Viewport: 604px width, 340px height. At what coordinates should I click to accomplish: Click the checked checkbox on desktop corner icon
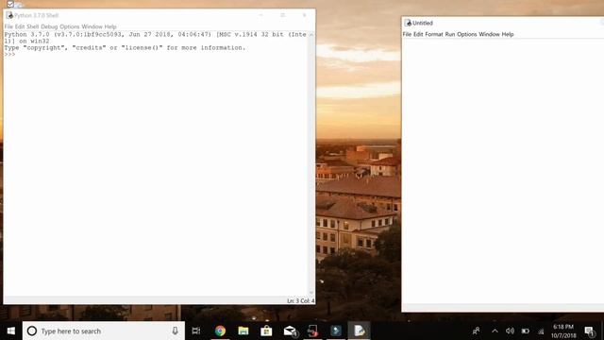pos(10,4)
